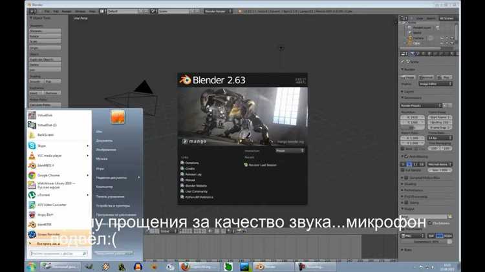Select Camera object in the outliner
485x272 pixels.
418,38
